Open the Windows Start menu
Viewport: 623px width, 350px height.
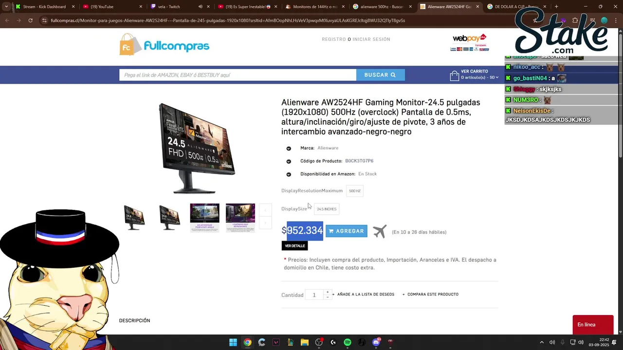(233, 342)
